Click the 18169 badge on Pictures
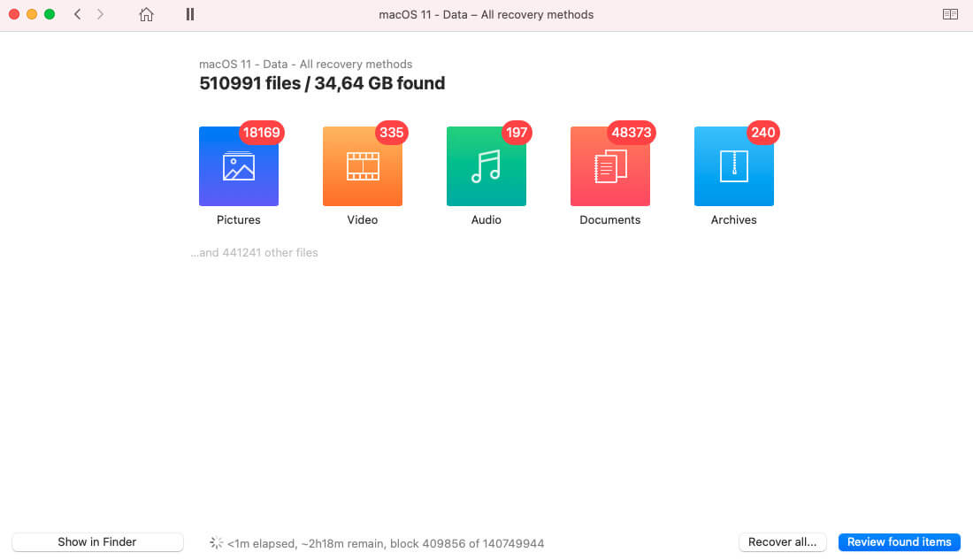The image size is (973, 560). pyautogui.click(x=261, y=132)
